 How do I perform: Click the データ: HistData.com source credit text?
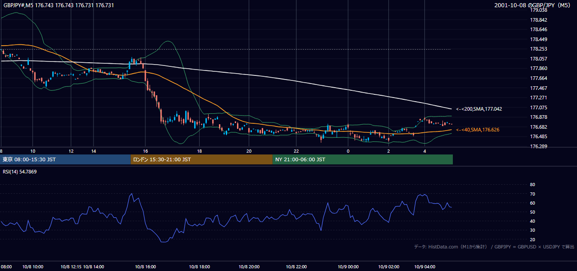494,247
